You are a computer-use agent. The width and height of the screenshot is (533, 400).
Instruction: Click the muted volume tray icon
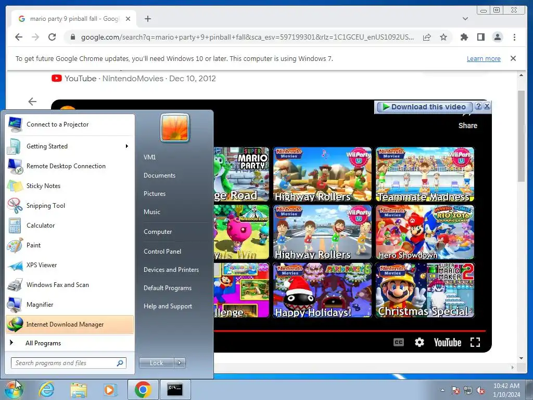tap(480, 390)
